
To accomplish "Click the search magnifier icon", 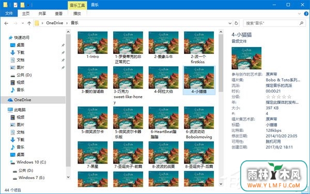I will click(301, 23).
